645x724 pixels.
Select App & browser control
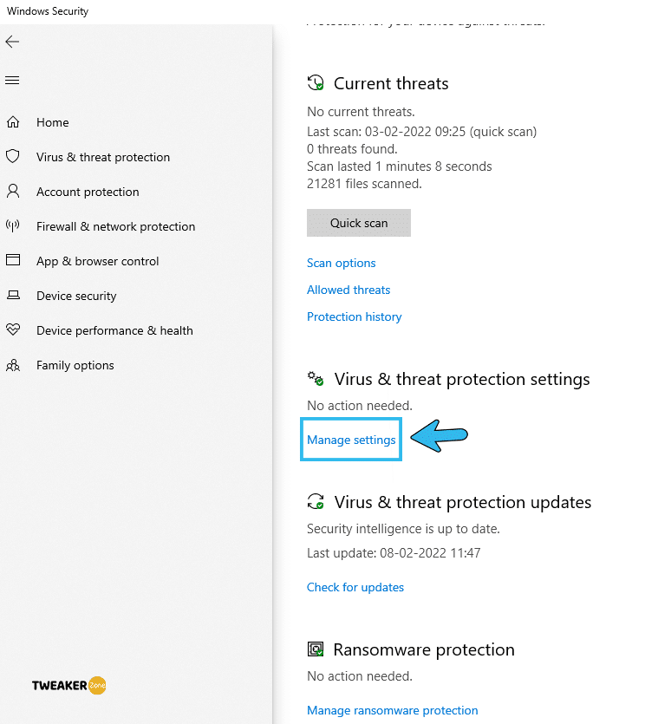coord(97,261)
